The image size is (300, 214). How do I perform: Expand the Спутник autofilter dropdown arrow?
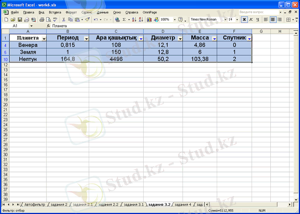click(249, 39)
